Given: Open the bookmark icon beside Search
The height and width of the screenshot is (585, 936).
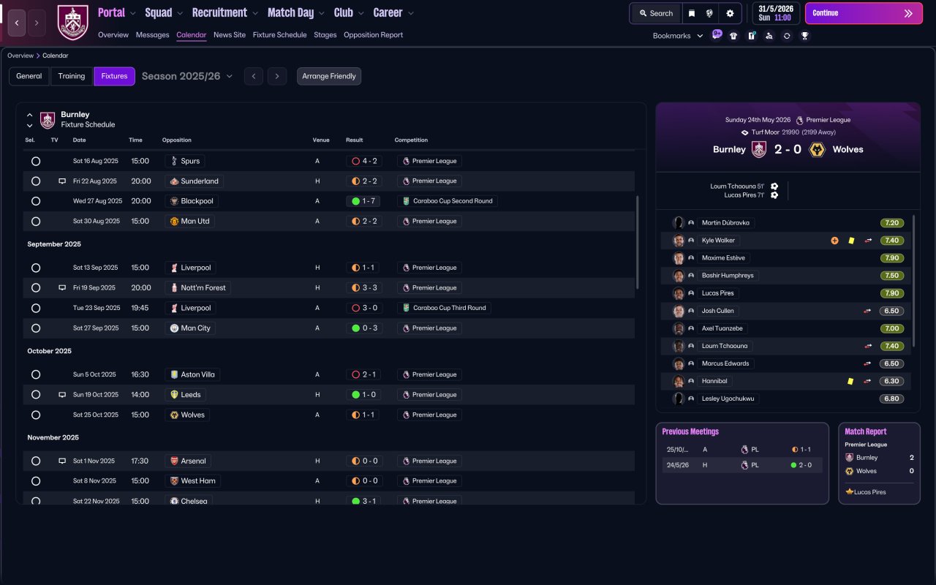Looking at the screenshot, I should pyautogui.click(x=692, y=13).
